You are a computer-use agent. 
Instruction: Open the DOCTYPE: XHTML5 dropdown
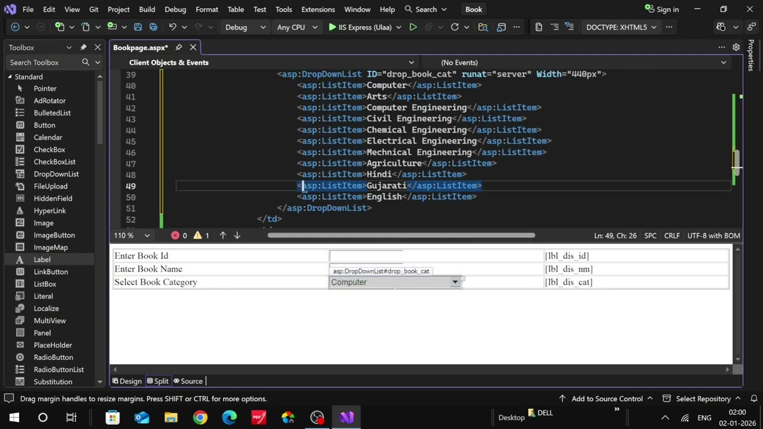tap(621, 27)
